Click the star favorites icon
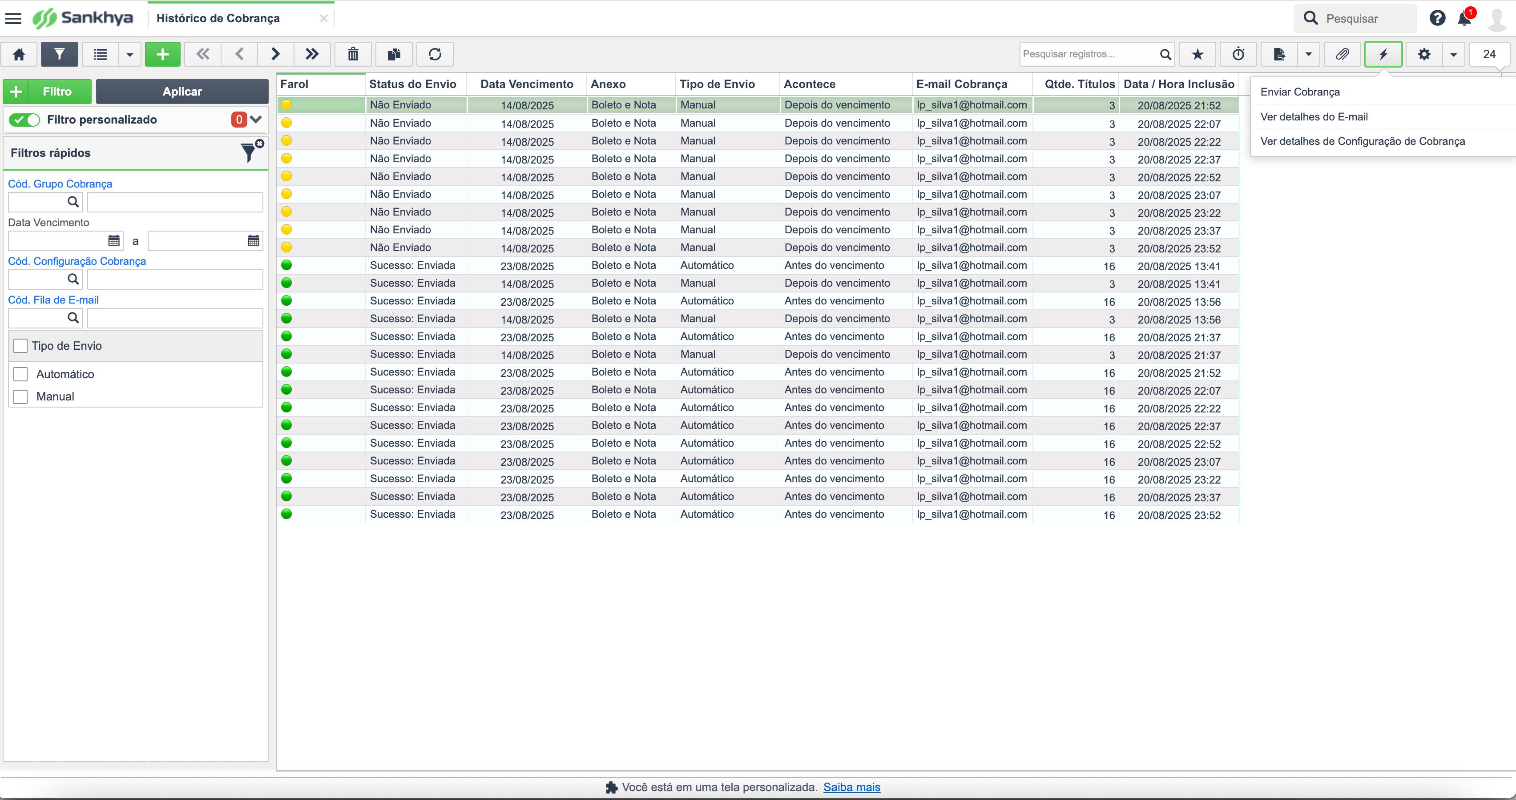The width and height of the screenshot is (1516, 800). (1197, 55)
